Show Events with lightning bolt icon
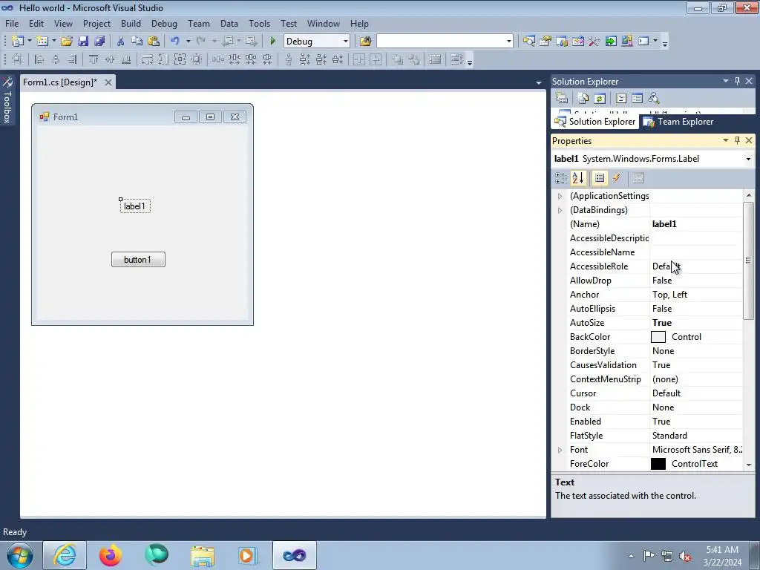 click(x=617, y=178)
